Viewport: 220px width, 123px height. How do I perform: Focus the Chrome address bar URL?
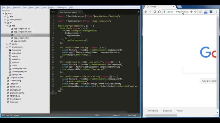[183, 12]
